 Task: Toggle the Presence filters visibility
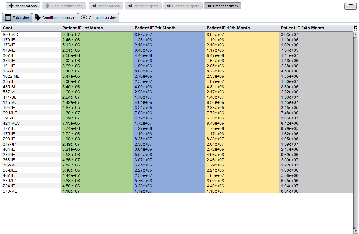click(222, 6)
